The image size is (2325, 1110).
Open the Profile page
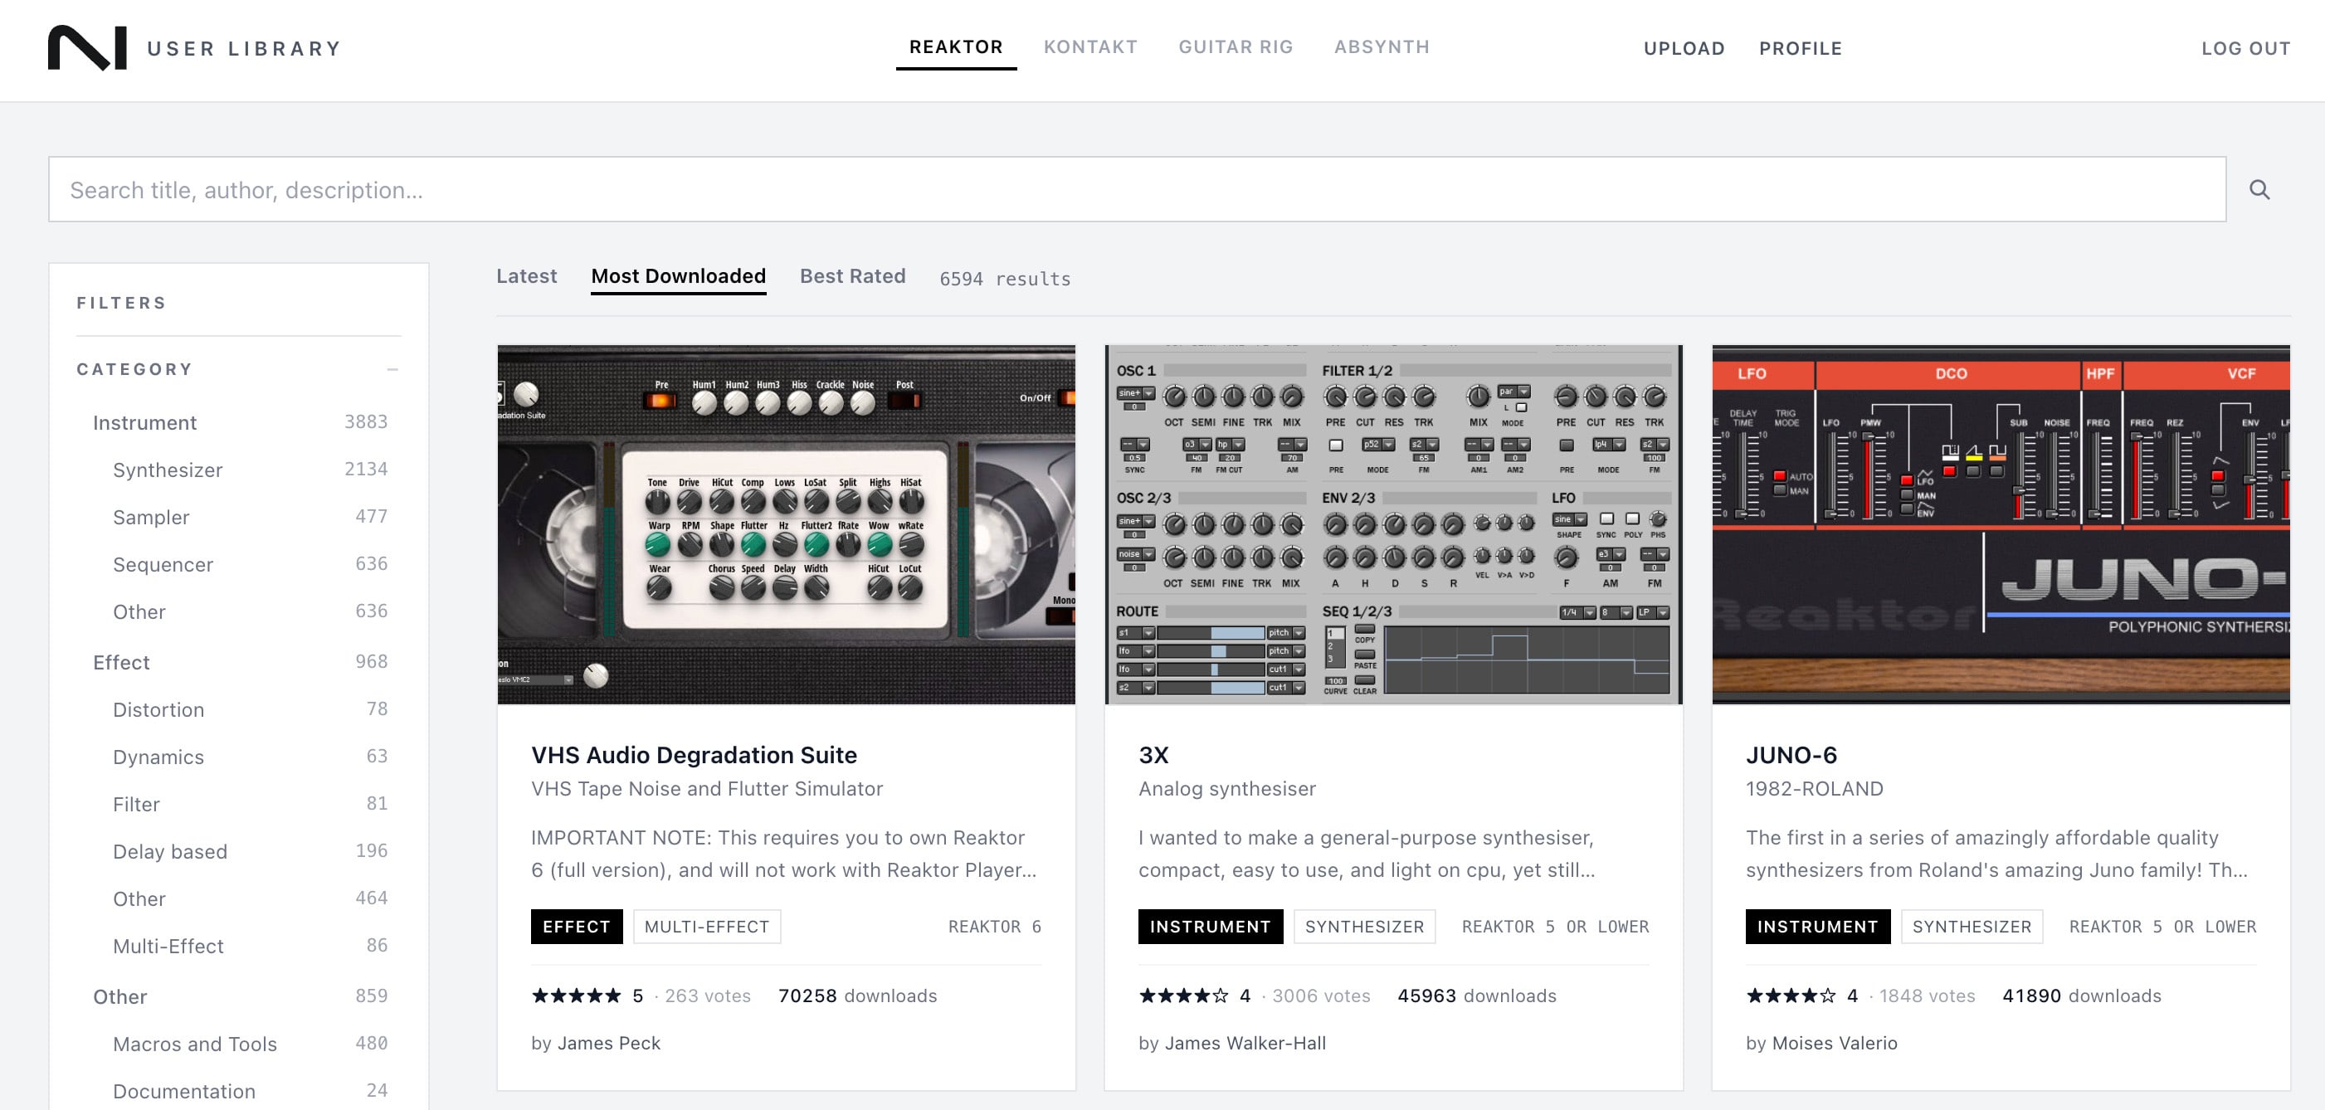pyautogui.click(x=1801, y=49)
